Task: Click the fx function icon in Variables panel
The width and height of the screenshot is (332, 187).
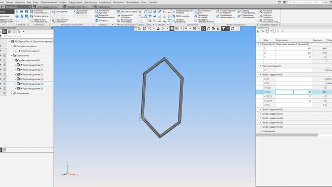Action: click(258, 31)
